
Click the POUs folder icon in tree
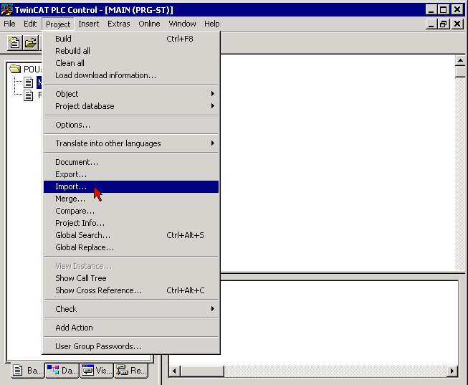coord(15,69)
